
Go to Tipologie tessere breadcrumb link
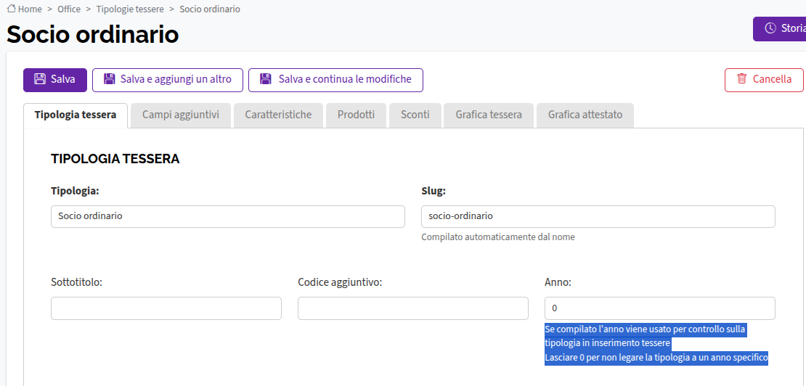(130, 9)
